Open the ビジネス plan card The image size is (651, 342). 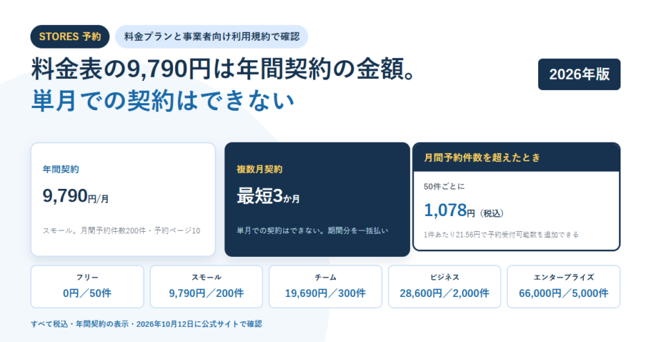445,287
